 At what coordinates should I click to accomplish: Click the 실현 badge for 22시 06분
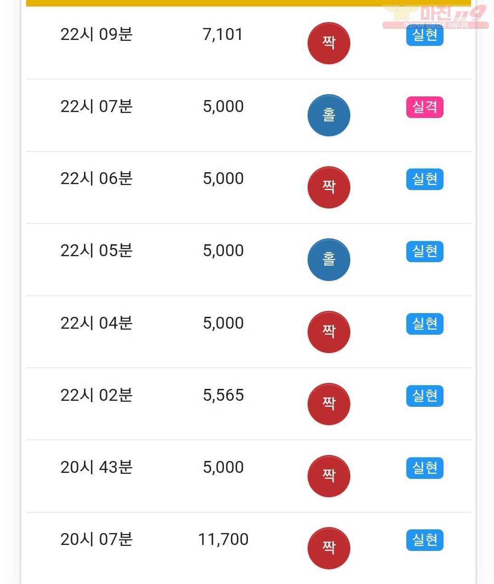(x=425, y=179)
